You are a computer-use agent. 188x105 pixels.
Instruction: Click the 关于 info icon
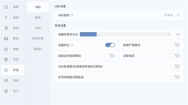click(x=6, y=91)
